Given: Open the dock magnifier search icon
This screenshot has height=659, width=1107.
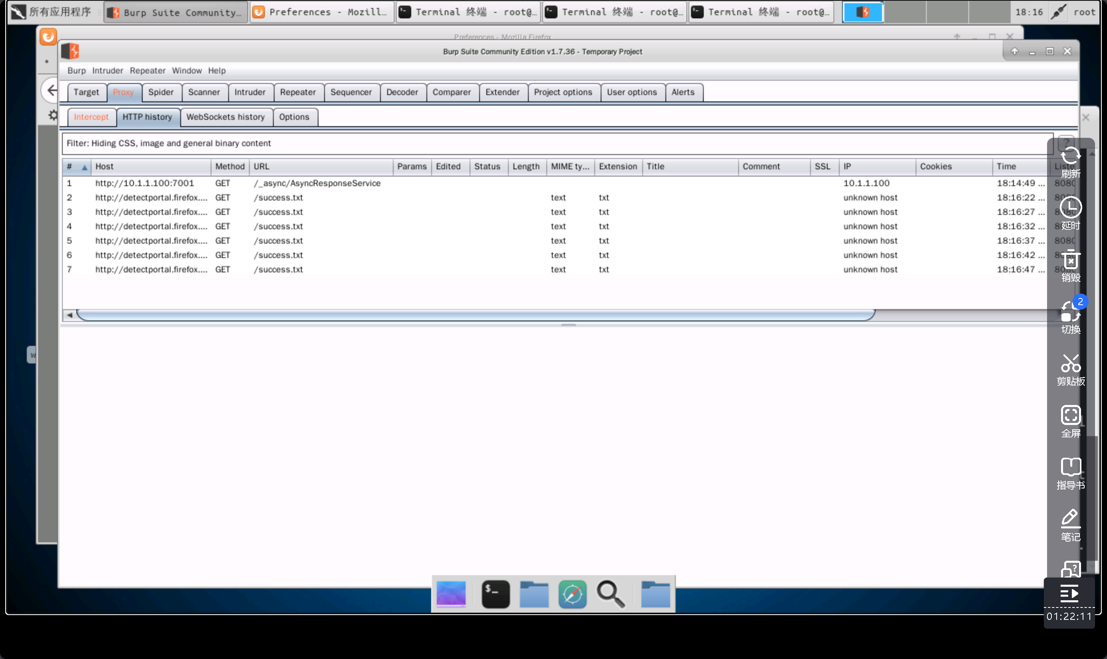Looking at the screenshot, I should coord(611,594).
